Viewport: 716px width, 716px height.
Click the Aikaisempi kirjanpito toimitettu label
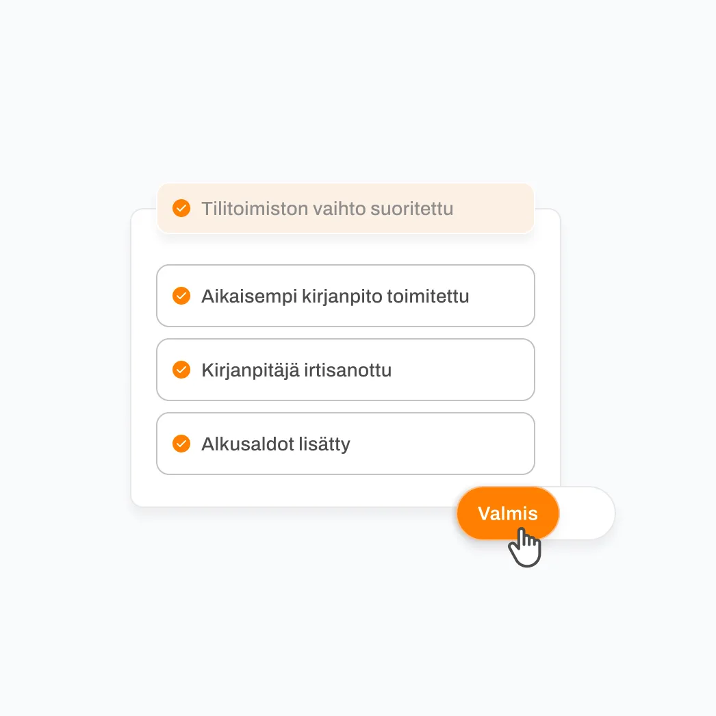(335, 296)
